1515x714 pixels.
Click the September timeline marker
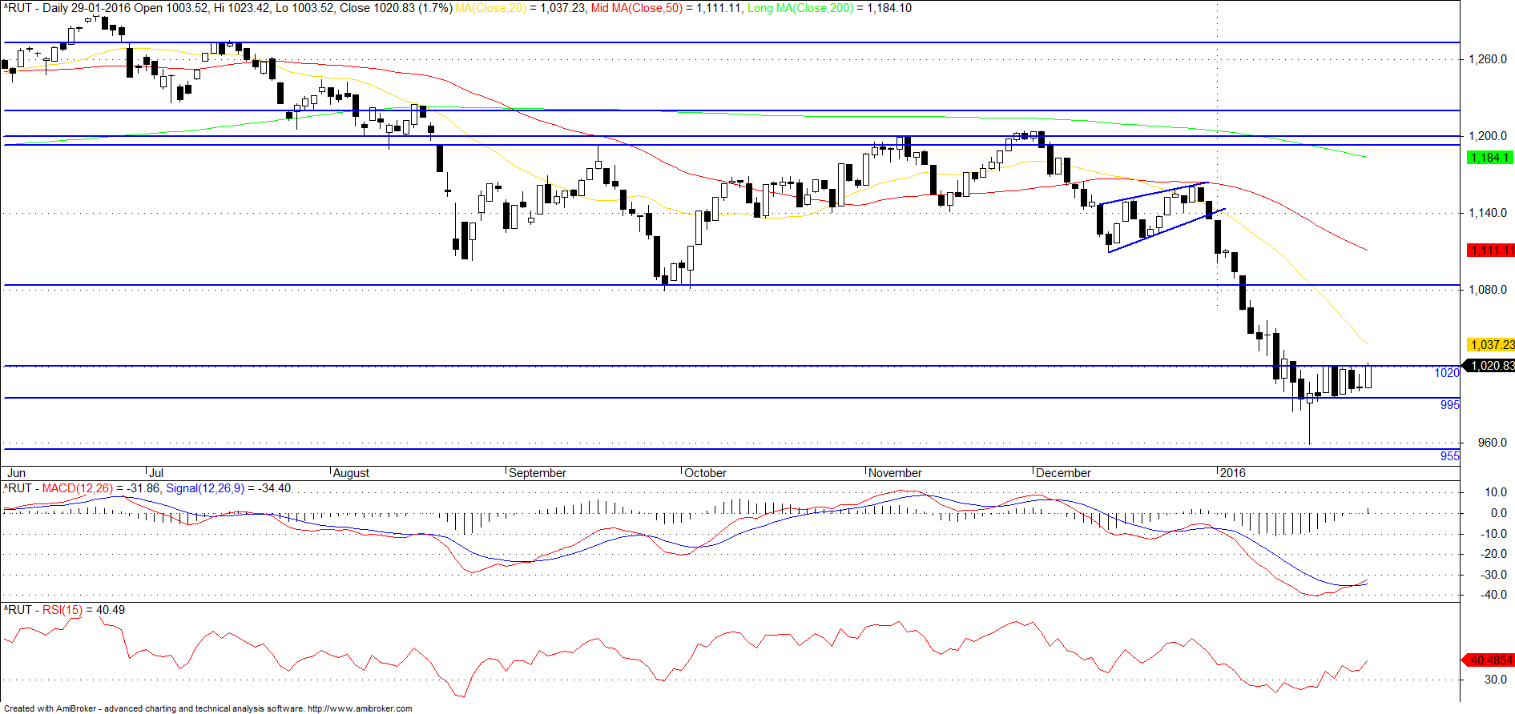tap(538, 473)
